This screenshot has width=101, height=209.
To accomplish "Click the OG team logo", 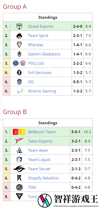I will tap(19, 82).
